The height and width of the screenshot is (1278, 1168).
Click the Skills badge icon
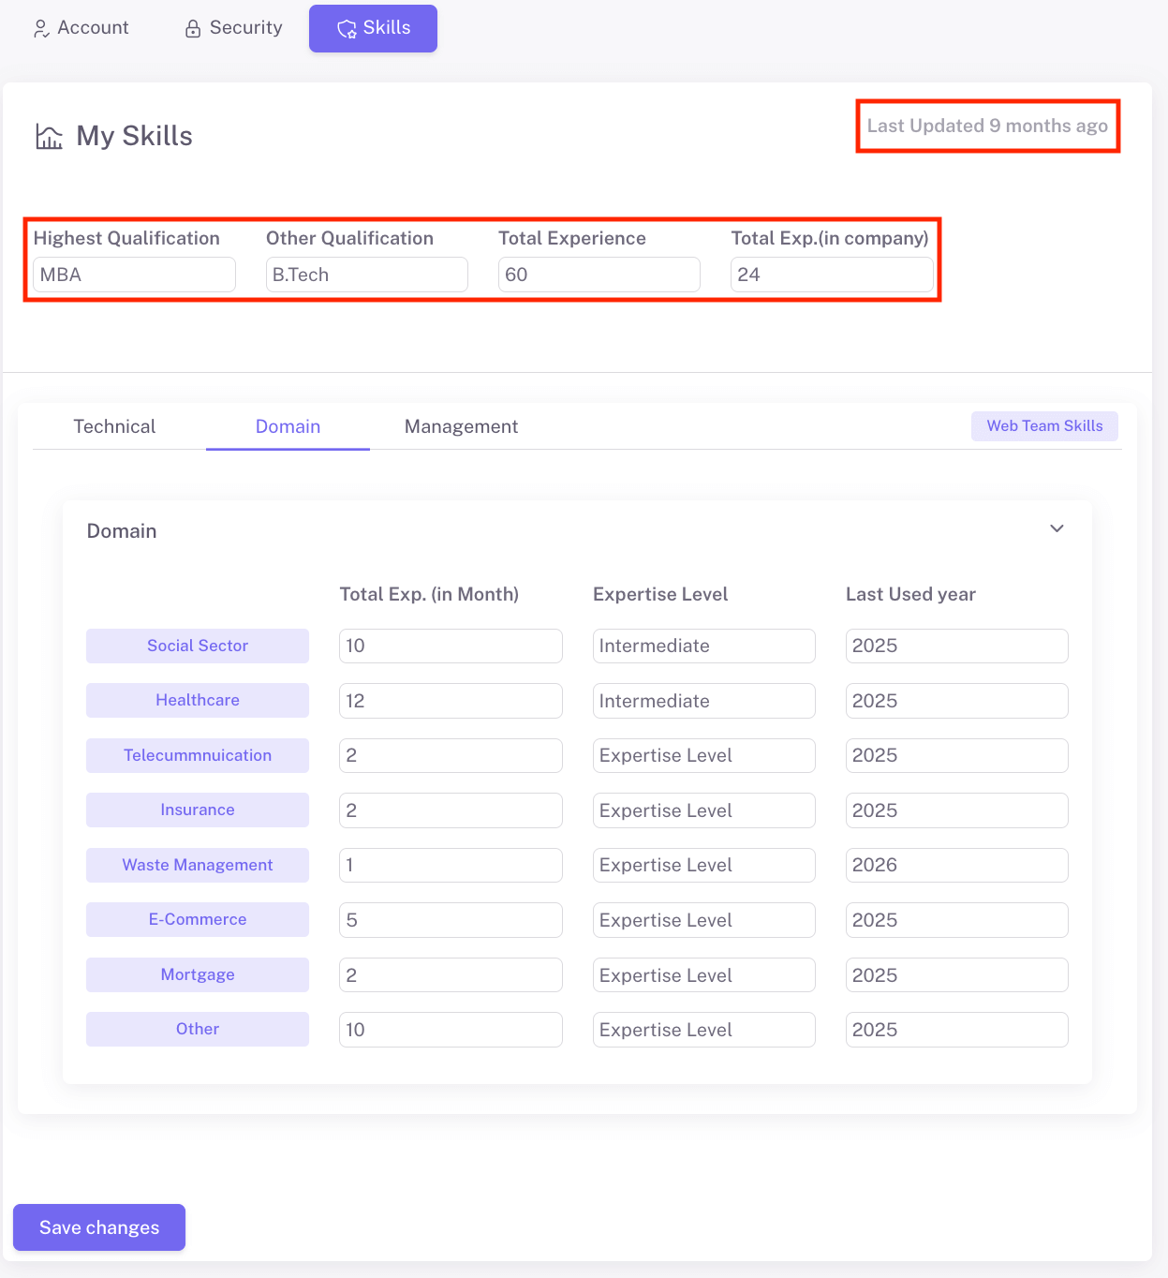pyautogui.click(x=347, y=29)
